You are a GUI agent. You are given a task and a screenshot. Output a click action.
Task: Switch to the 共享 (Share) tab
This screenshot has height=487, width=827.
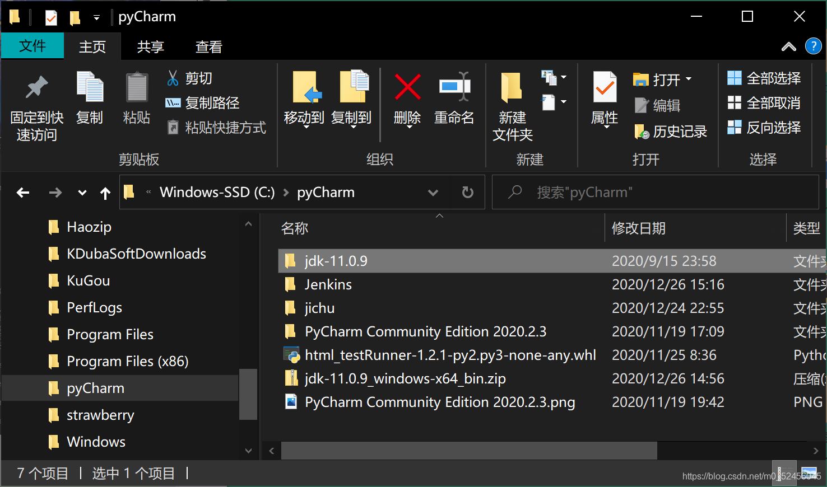[x=150, y=47]
